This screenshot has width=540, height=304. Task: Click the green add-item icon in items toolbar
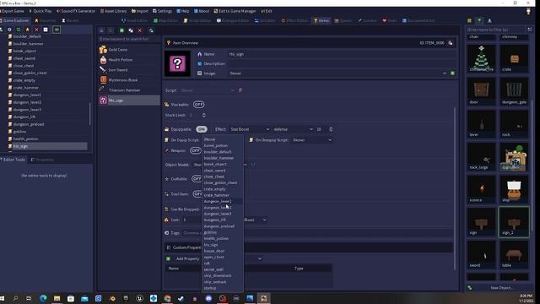[121, 30]
